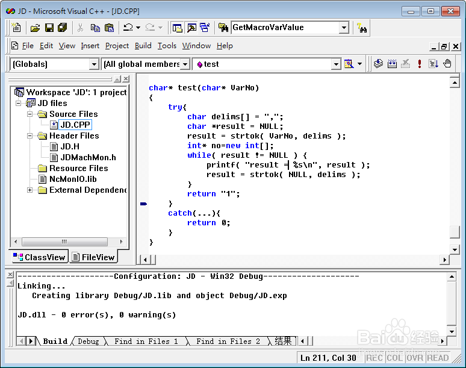Click the Compile icon in build toolbar
This screenshot has width=466, height=368.
378,64
